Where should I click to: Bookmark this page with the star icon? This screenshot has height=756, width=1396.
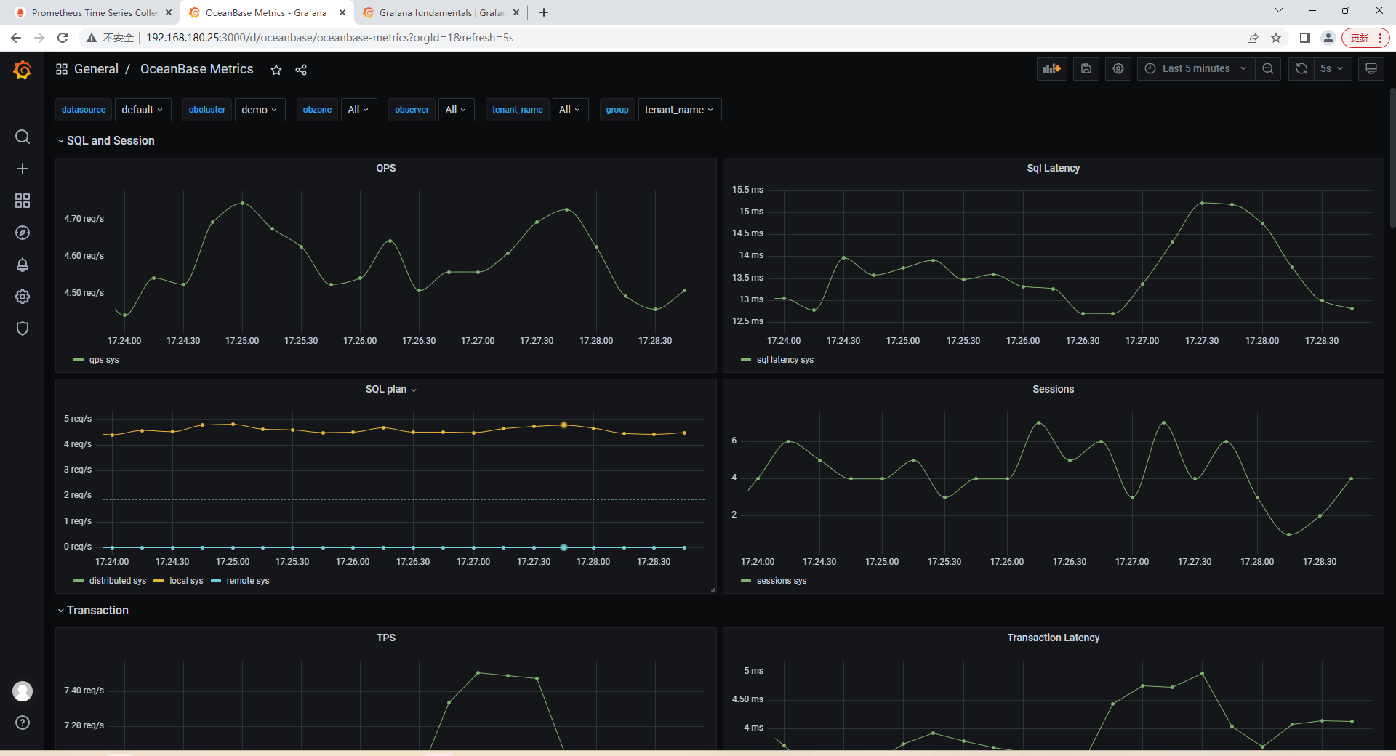click(1276, 38)
